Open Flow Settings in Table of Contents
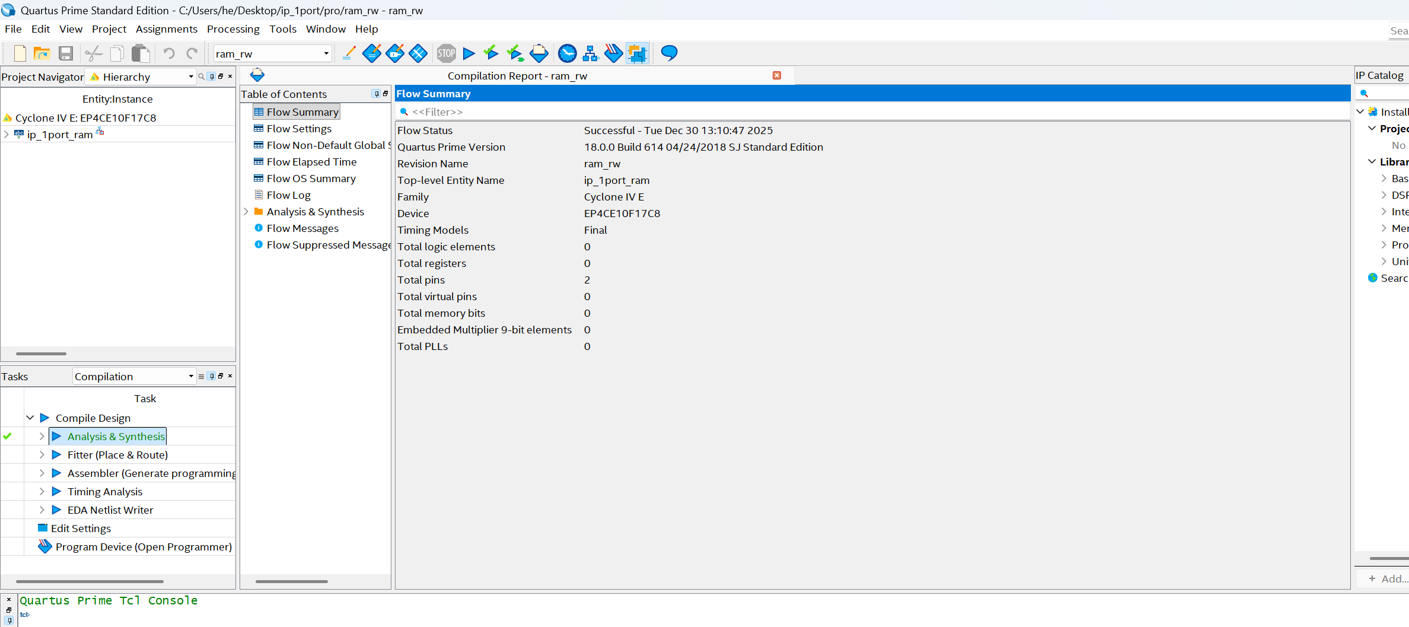Image resolution: width=1409 pixels, height=627 pixels. coord(299,128)
